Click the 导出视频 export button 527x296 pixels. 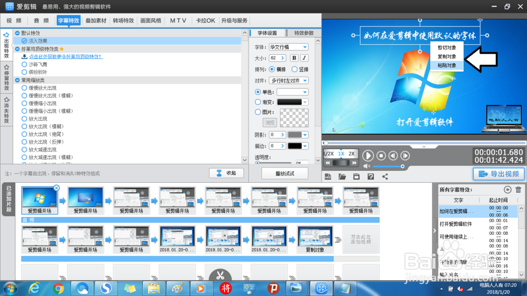pyautogui.click(x=499, y=174)
